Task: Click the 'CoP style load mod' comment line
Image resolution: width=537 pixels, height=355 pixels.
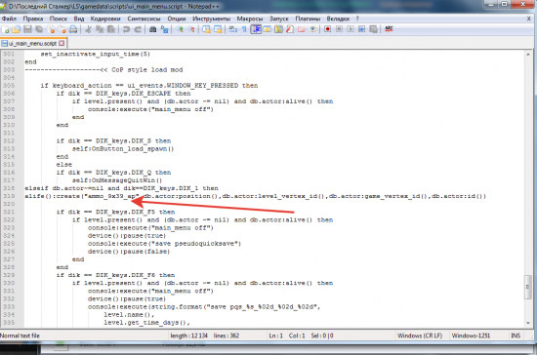Action: [103, 70]
